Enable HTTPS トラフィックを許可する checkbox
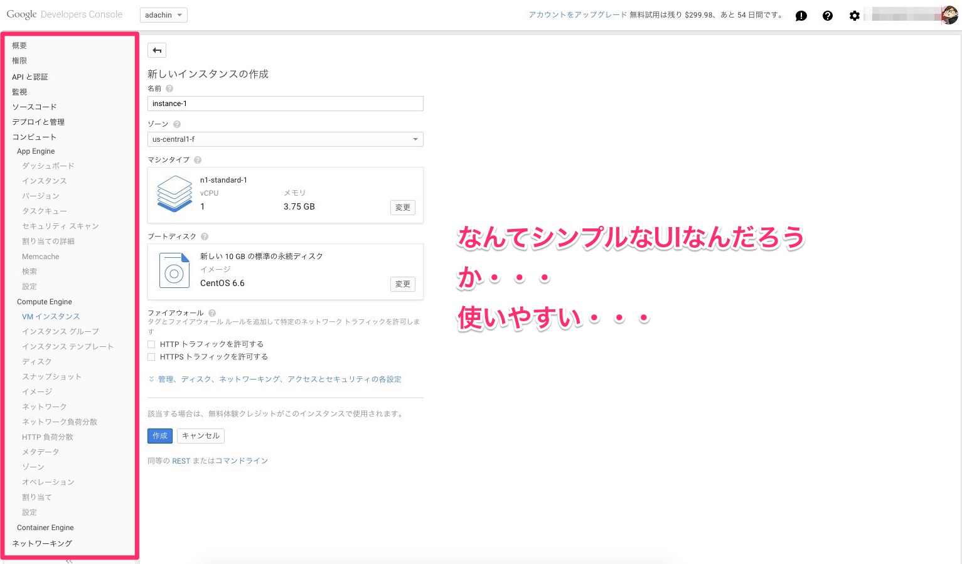Viewport: 962px width, 564px height. [151, 357]
